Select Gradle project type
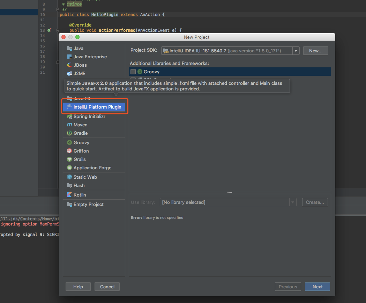This screenshot has height=303, width=366. [94, 133]
